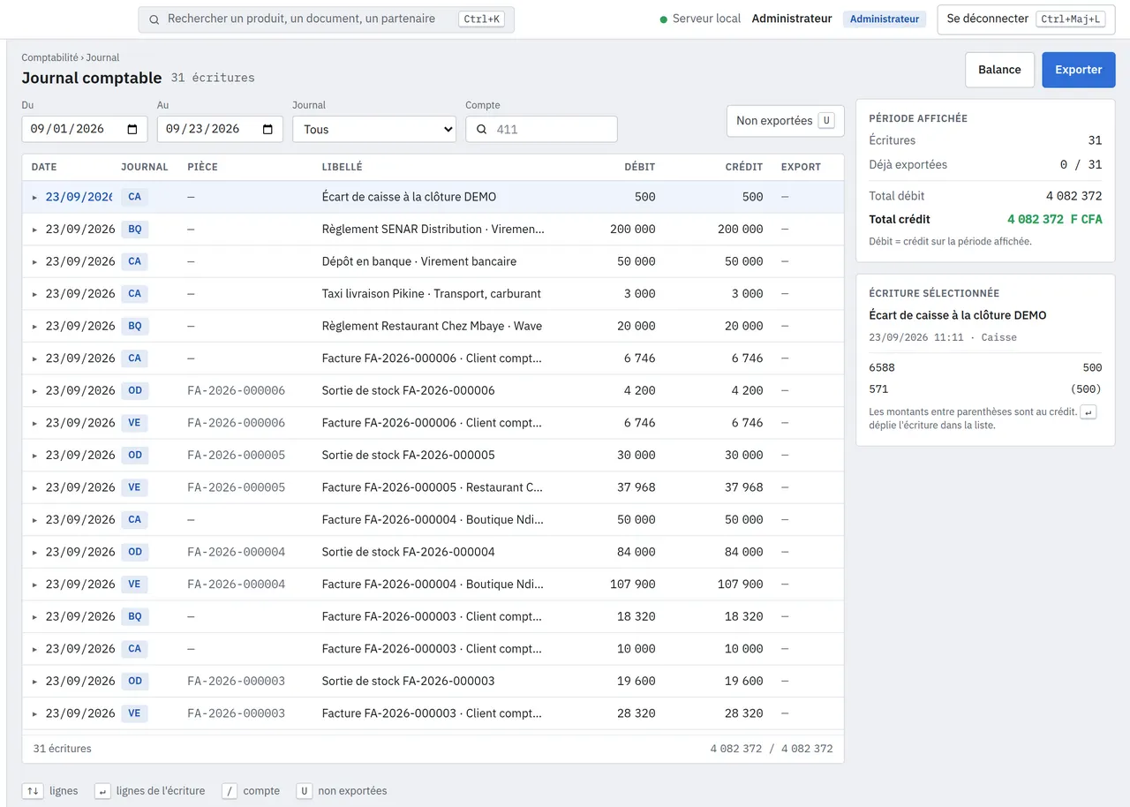This screenshot has height=807, width=1130.
Task: Click the arrows key hint labeled lignes
Action: [33, 791]
